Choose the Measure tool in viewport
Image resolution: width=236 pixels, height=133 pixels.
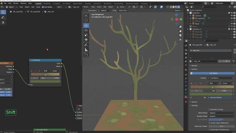(86, 50)
